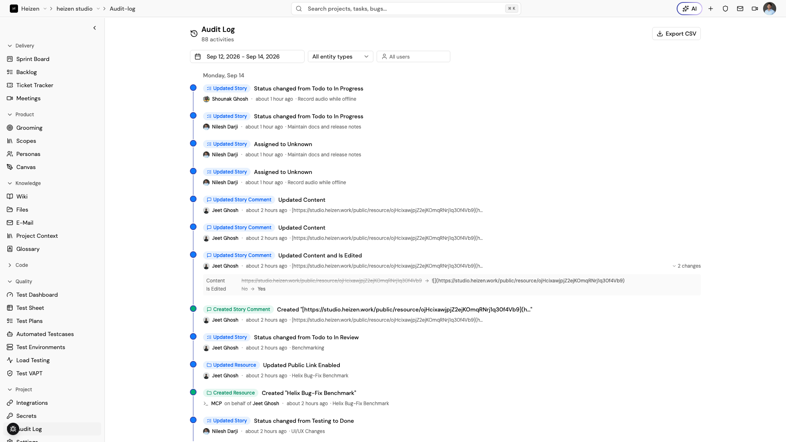Viewport: 786px width, 442px height.
Task: Click the debug bug icon at bottom-left
Action: pyautogui.click(x=13, y=429)
